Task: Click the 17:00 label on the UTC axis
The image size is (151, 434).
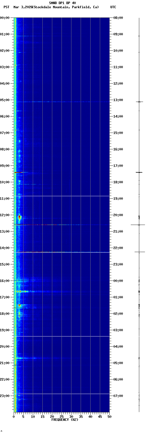Action: pos(118,166)
